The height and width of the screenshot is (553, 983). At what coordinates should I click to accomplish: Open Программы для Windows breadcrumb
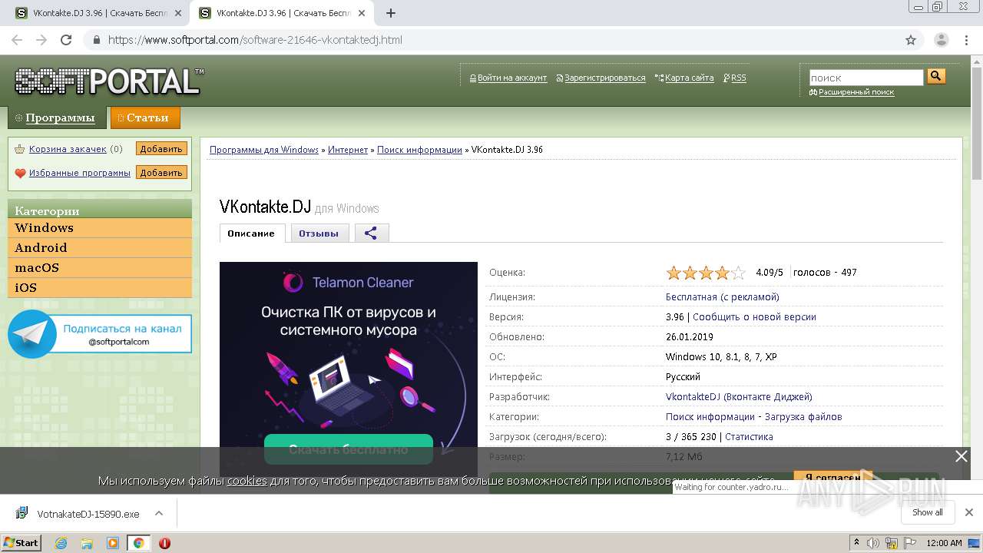pos(264,150)
